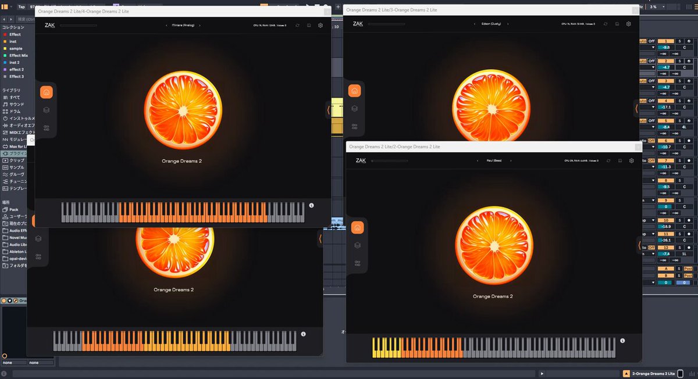The image size is (698, 379).
Task: Save preset in 4-Orange Dreams window
Action: 309,25
